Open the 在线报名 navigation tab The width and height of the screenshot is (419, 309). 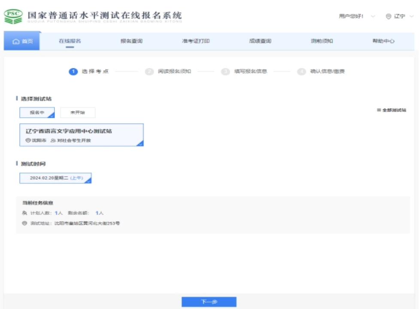click(x=70, y=41)
